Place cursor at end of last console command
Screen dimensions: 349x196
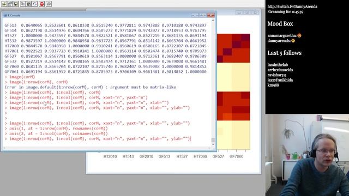190,139
